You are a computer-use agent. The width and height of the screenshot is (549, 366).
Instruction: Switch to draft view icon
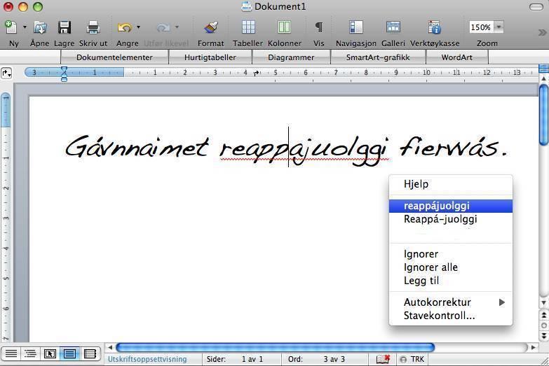click(11, 354)
